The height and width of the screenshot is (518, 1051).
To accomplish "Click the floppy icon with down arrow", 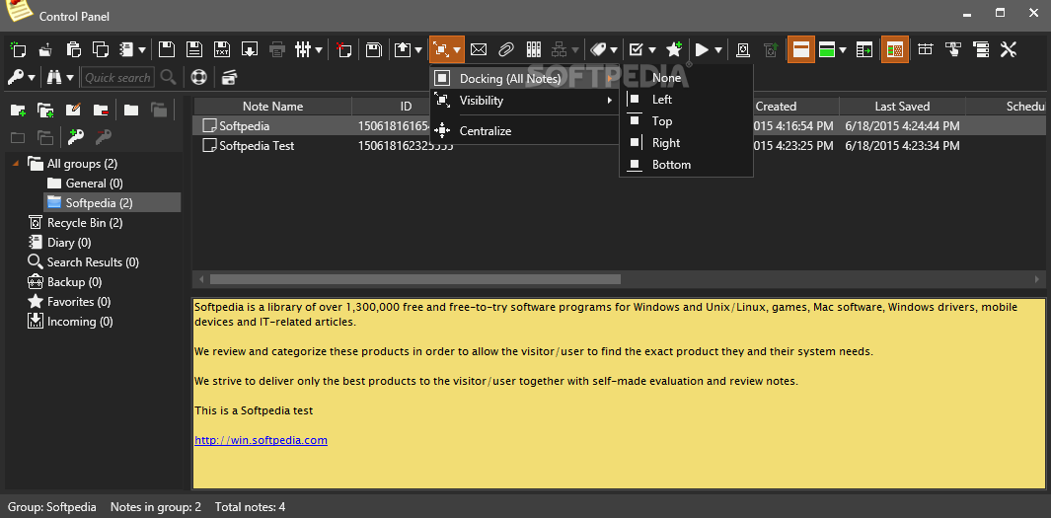I will coord(250,49).
